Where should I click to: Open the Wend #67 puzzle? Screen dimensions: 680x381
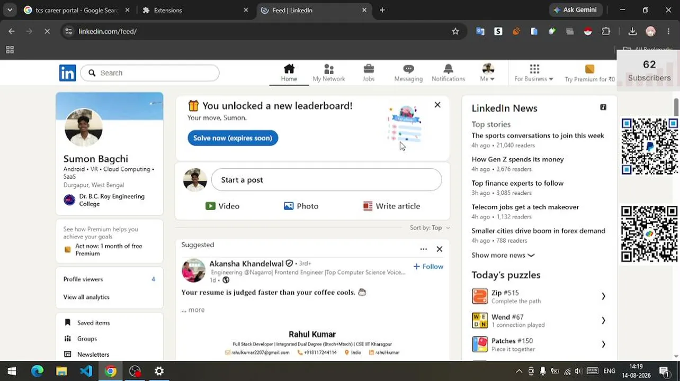coord(539,321)
